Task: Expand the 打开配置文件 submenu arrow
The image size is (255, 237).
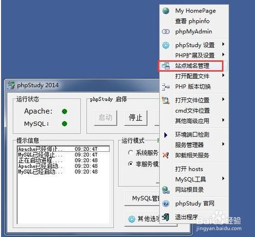Action: [x=223, y=75]
